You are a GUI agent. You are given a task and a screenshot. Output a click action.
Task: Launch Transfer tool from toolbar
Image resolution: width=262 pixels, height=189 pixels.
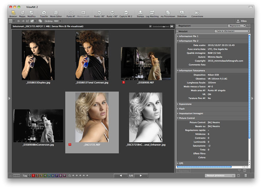(x=44, y=13)
